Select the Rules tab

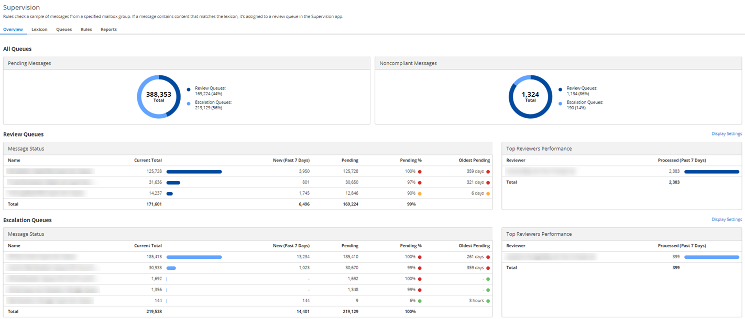[x=86, y=29]
